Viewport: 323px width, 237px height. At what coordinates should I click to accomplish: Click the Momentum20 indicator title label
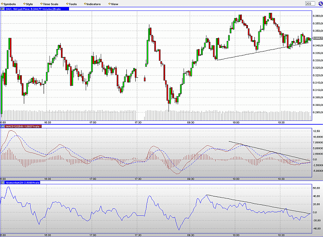(22, 182)
